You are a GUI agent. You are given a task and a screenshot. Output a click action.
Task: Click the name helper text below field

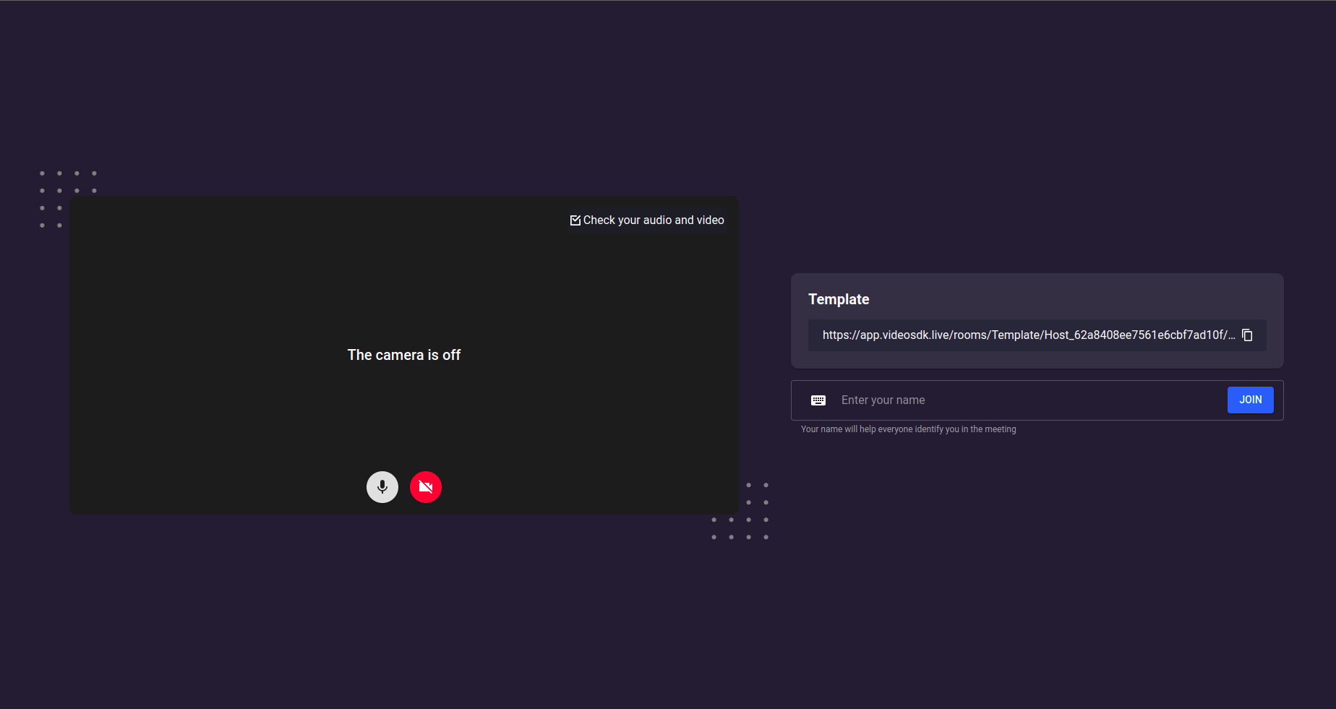pyautogui.click(x=909, y=429)
